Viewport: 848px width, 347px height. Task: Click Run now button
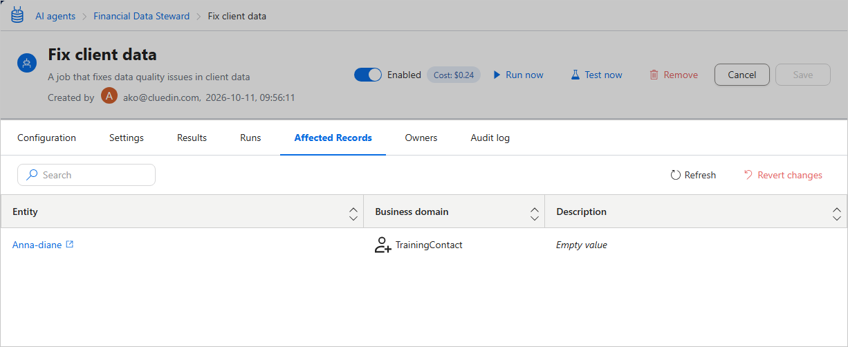518,75
